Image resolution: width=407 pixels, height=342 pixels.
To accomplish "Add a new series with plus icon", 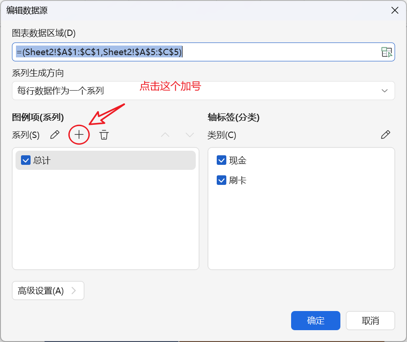I will tap(79, 135).
